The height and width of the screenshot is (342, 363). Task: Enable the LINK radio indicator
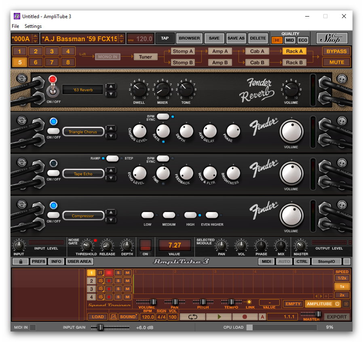(x=249, y=302)
